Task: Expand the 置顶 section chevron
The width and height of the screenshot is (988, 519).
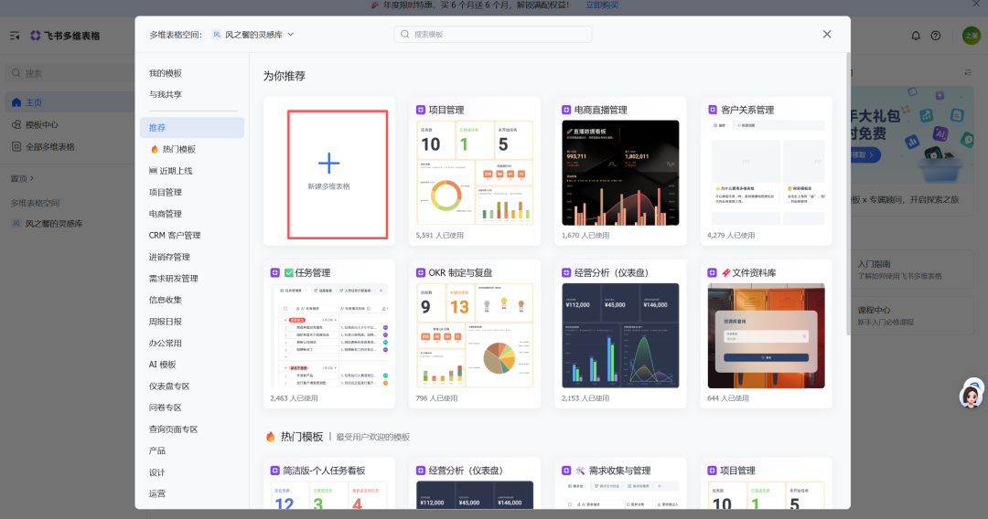Action: coord(31,179)
